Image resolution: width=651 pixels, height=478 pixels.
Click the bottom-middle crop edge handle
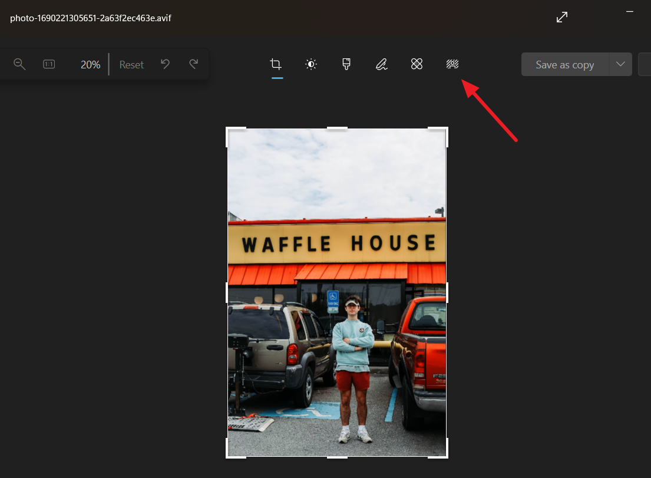pos(337,457)
